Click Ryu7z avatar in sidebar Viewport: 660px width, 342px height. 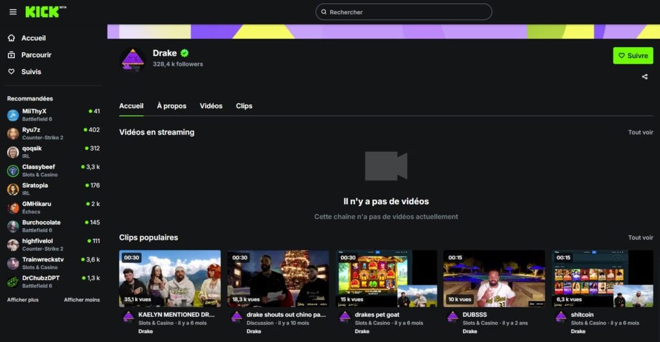(x=13, y=133)
